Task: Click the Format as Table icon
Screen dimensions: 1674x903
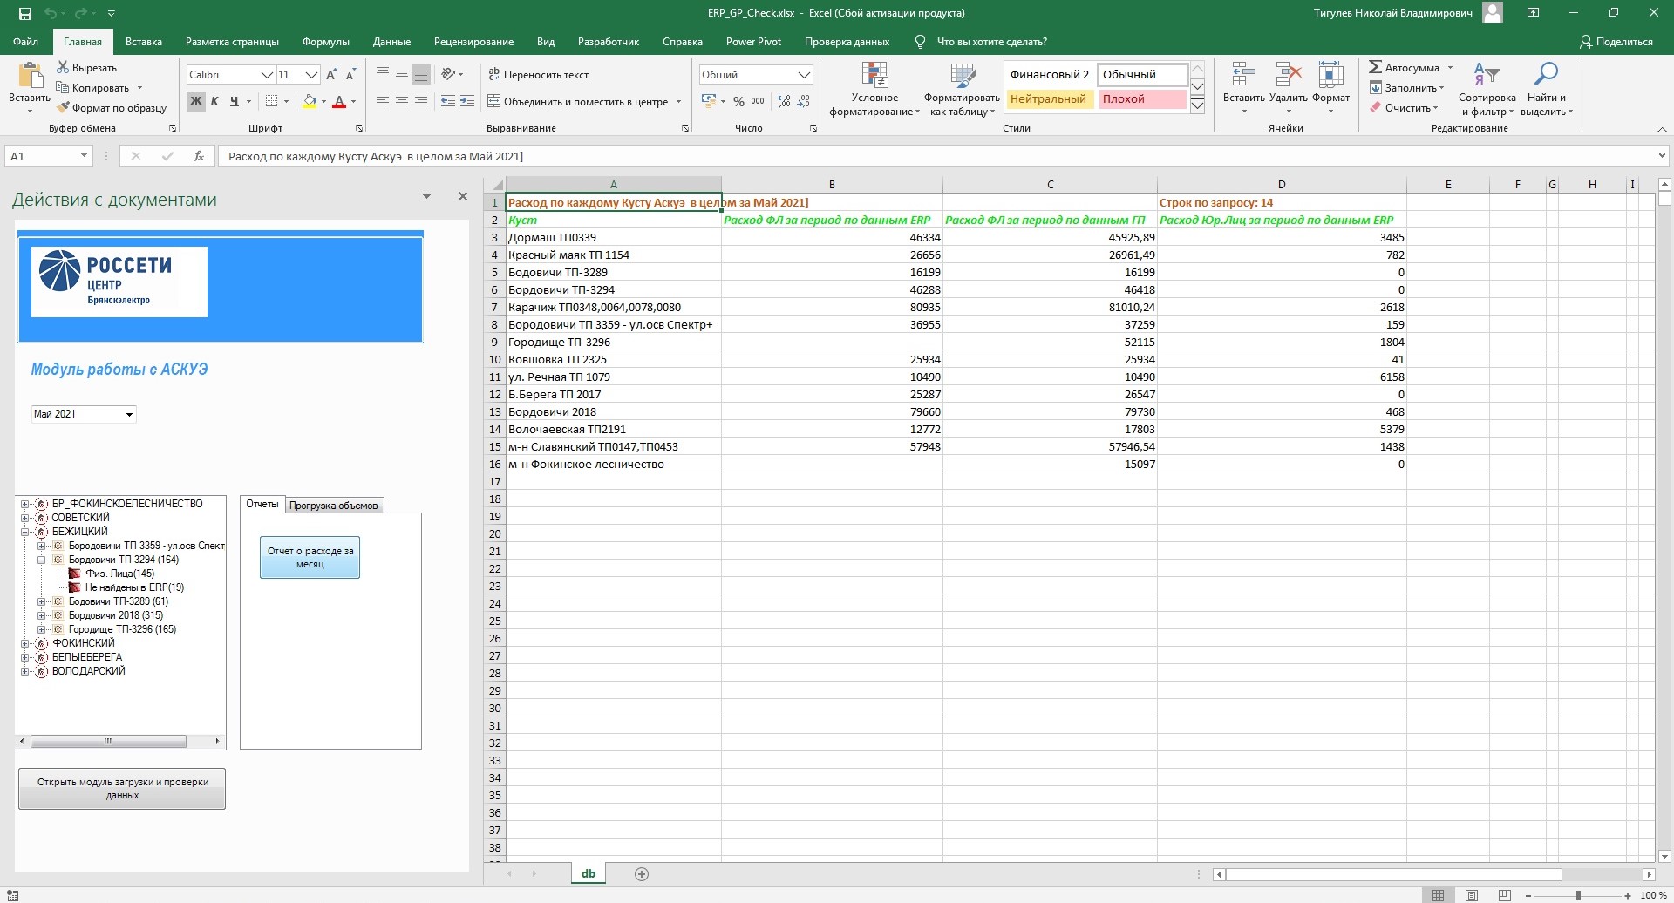Action: tap(962, 77)
